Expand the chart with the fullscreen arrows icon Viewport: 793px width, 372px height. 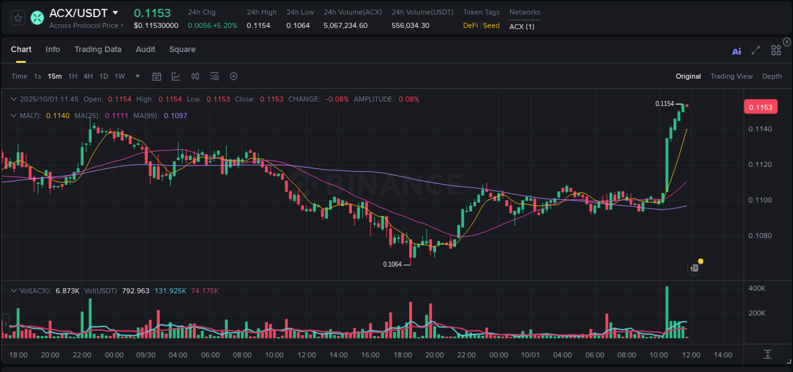point(756,50)
